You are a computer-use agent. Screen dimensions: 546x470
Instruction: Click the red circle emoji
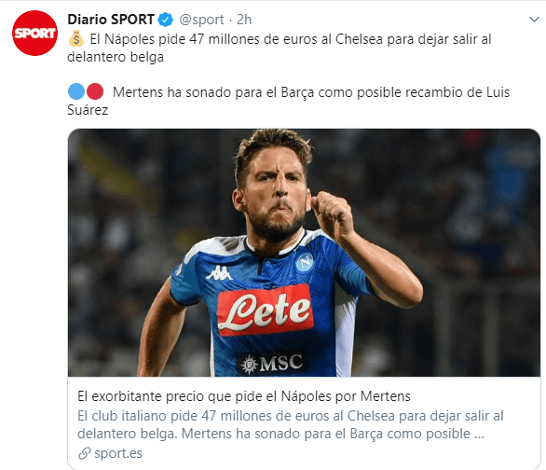(x=95, y=91)
